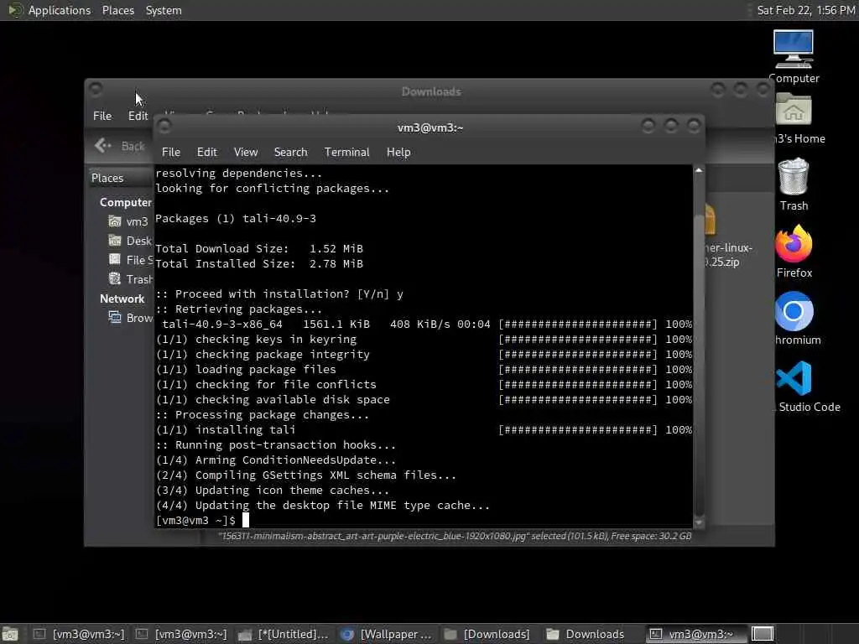Switch to [Downloads] taskbar window
This screenshot has height=644, width=859.
pyautogui.click(x=487, y=634)
